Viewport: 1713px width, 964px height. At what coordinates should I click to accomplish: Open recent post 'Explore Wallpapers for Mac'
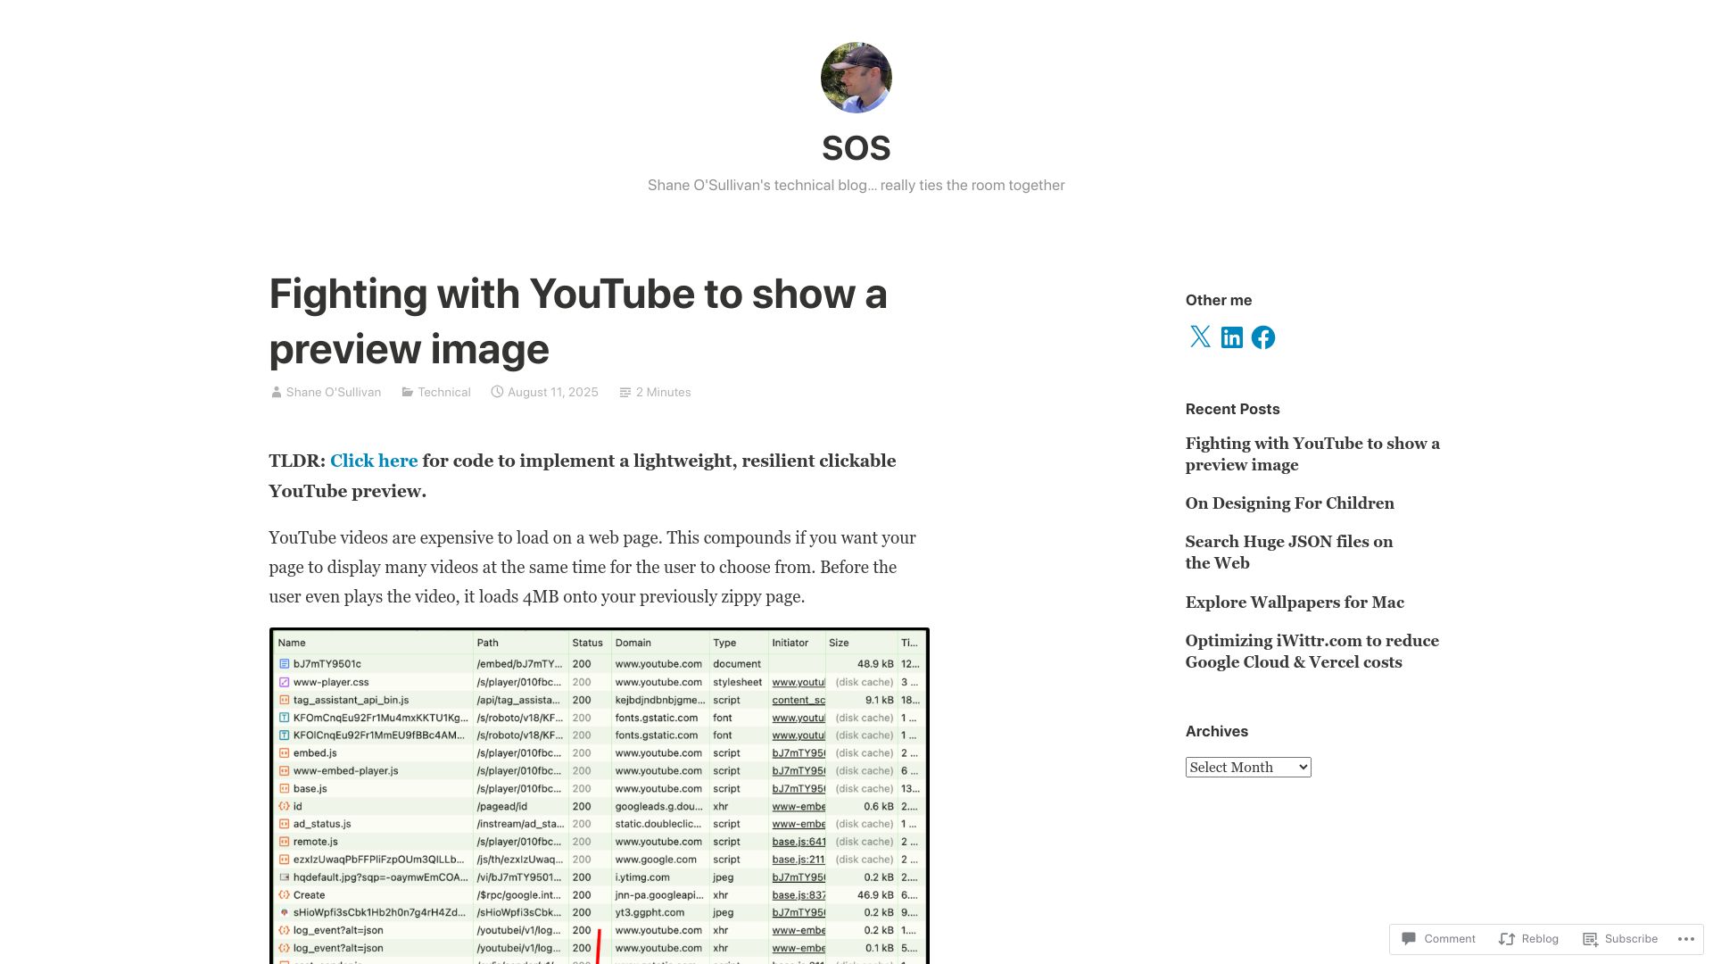(x=1295, y=602)
